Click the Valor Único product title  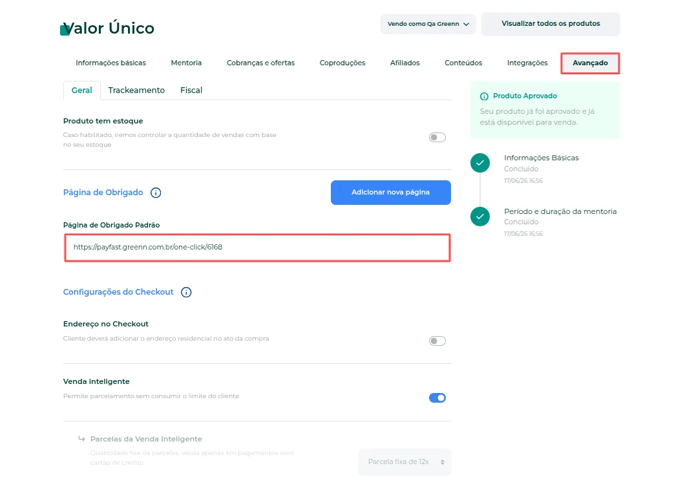(109, 28)
